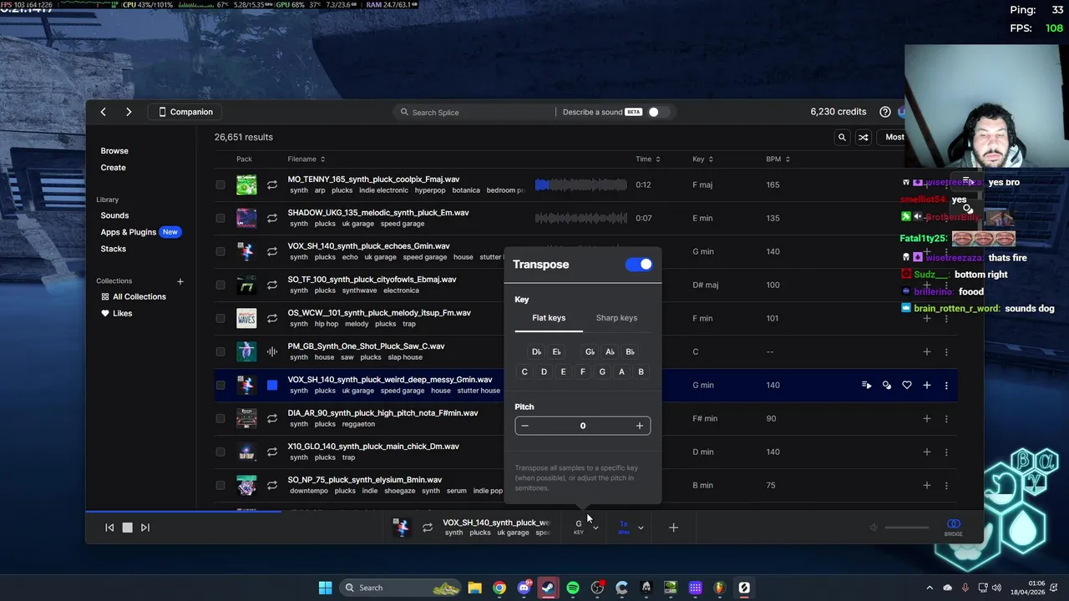
Task: Like the highlighted VOX_SH_140 sample with heart
Action: (x=907, y=385)
